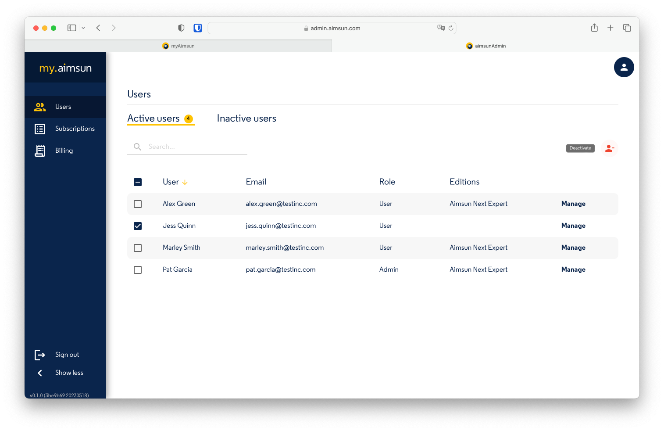Click marley.smith@testinc.com email
664x431 pixels.
tap(285, 248)
